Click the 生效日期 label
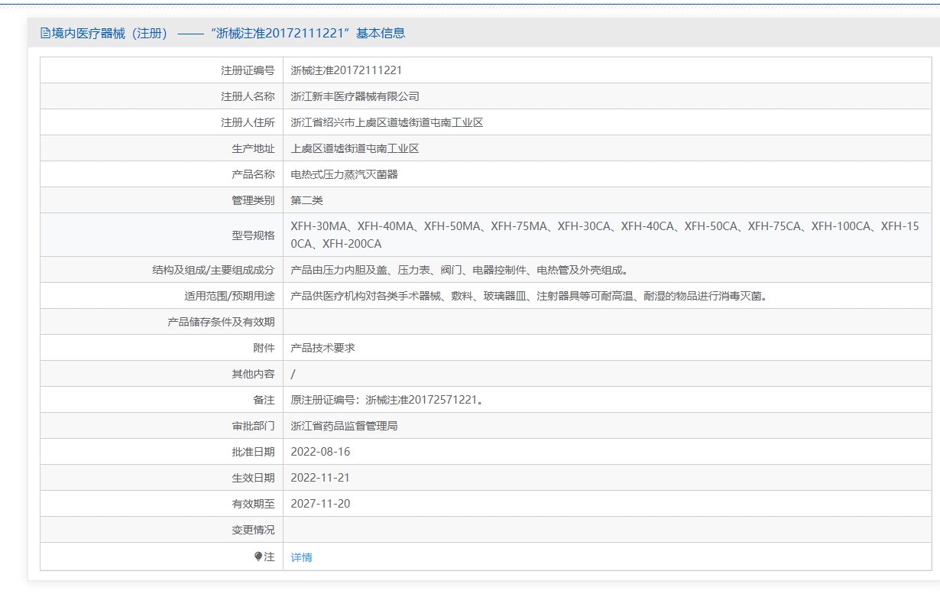Image resolution: width=940 pixels, height=594 pixels. pyautogui.click(x=253, y=478)
